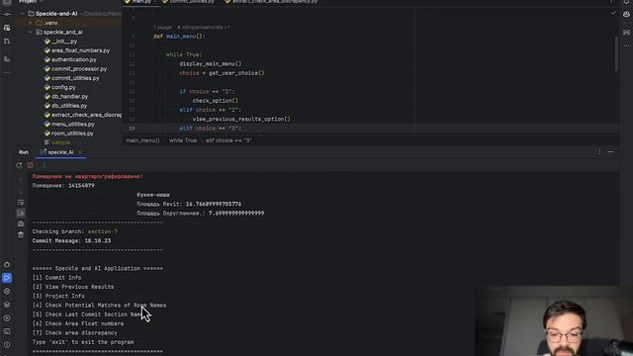Viewport: 633px width, 356px height.
Task: Click the editor inspections checkmark widget
Action: tap(613, 13)
